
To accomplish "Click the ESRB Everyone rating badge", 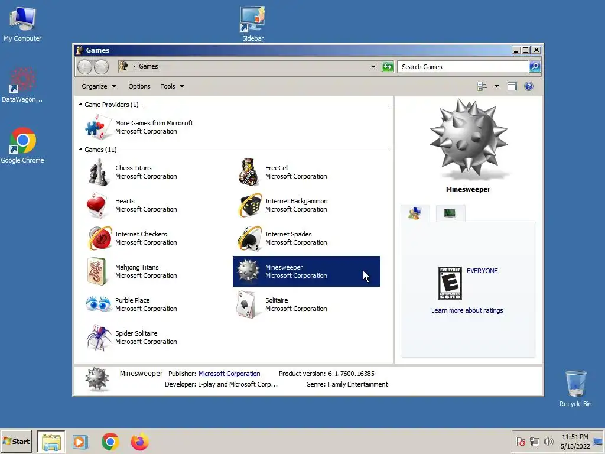I will coord(450,283).
